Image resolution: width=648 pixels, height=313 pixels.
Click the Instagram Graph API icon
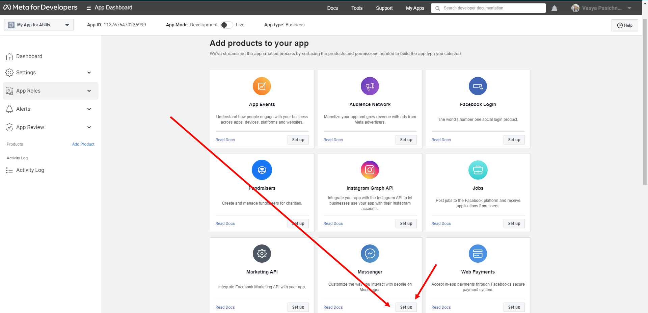tap(370, 170)
